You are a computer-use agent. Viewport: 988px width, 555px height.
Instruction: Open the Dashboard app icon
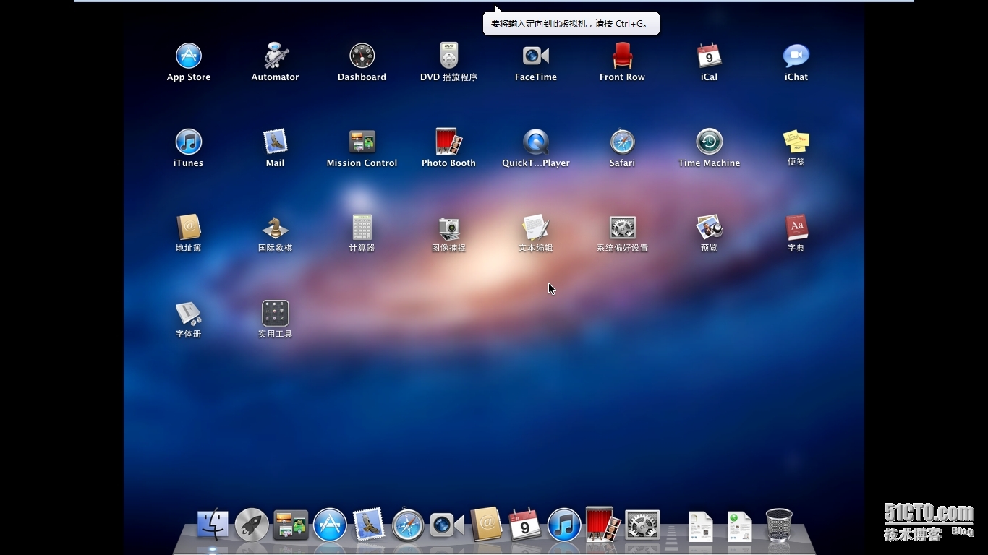(362, 56)
